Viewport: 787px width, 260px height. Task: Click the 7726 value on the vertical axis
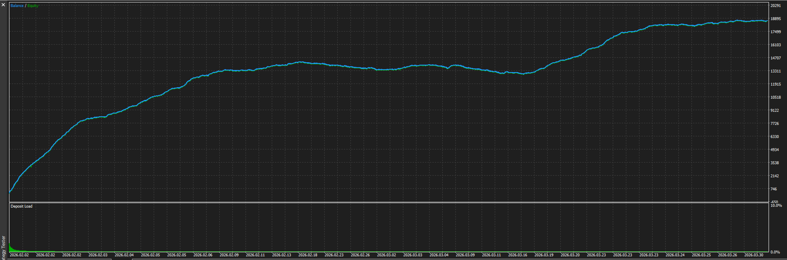click(775, 124)
